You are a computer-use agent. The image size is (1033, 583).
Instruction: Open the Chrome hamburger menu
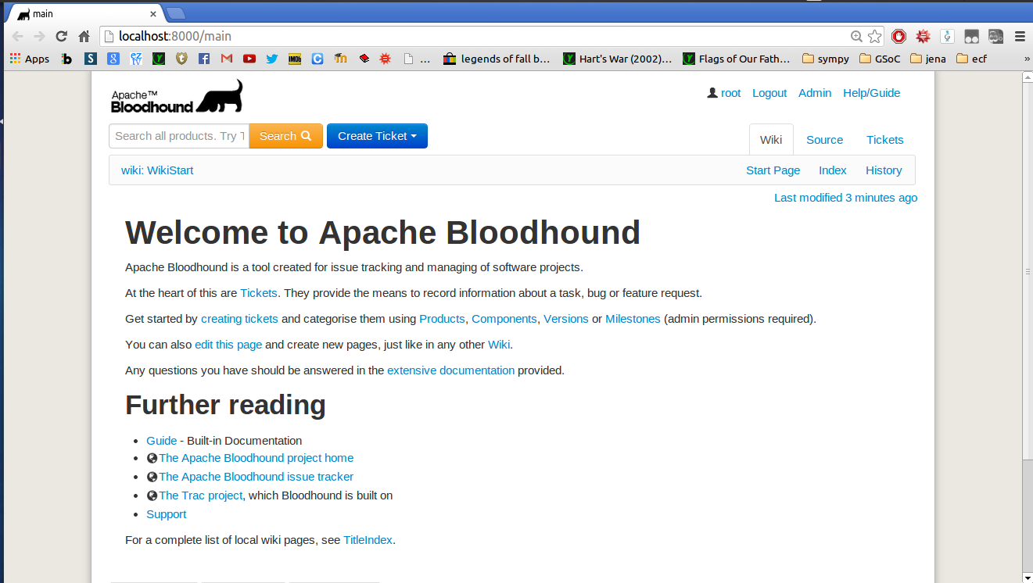coord(1020,36)
